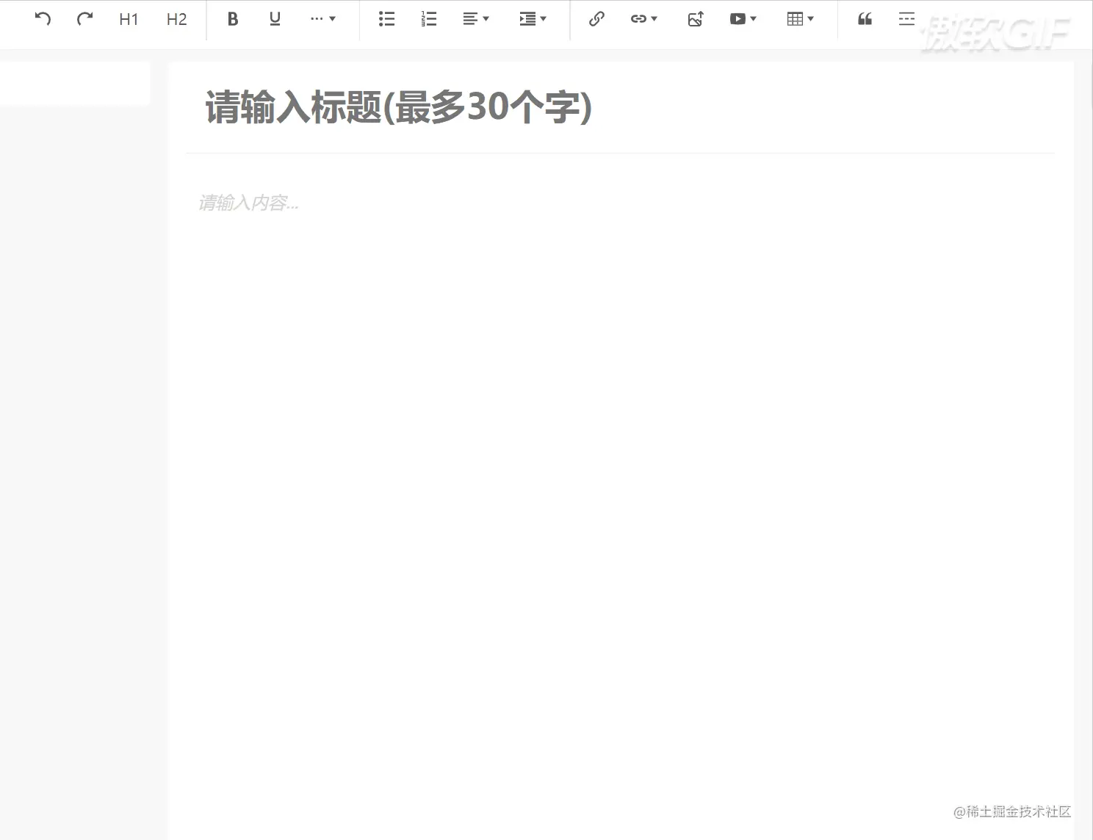Undo the last edit
Viewport: 1093px width, 840px height.
43,19
